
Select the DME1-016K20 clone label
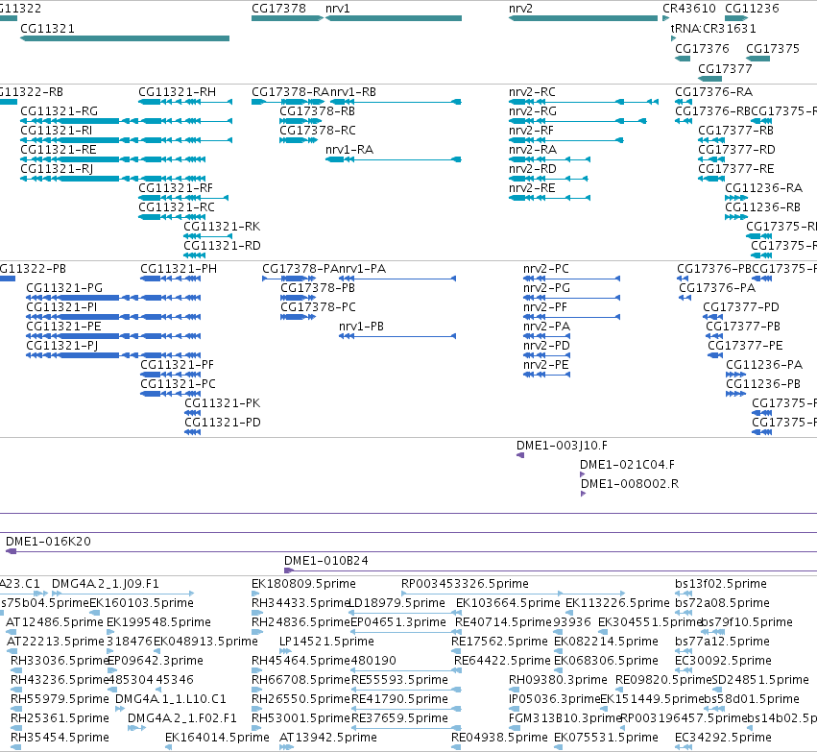click(48, 542)
